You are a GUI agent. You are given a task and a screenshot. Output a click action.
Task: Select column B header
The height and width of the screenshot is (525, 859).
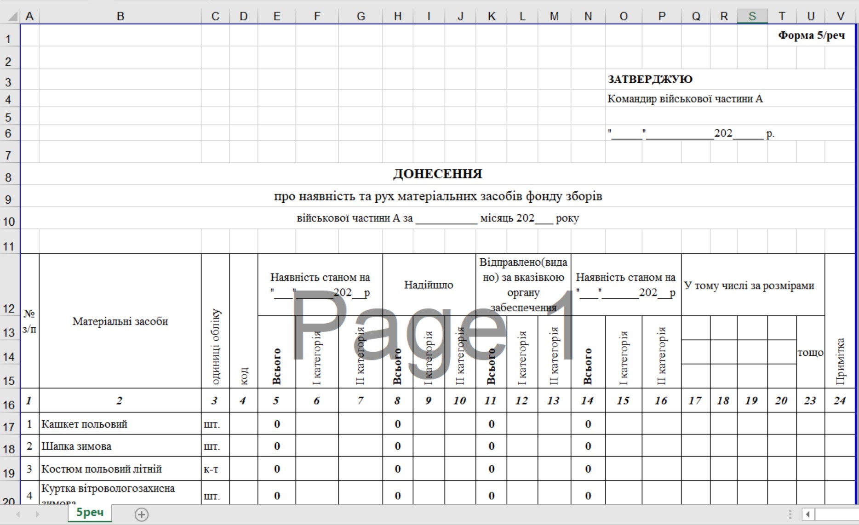click(x=120, y=17)
